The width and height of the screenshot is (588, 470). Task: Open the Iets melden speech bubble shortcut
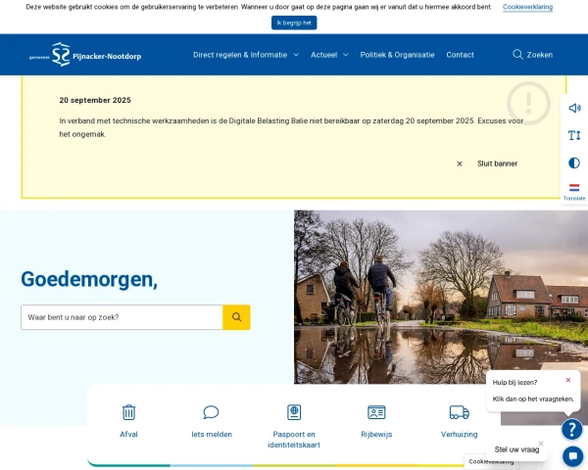point(211,421)
